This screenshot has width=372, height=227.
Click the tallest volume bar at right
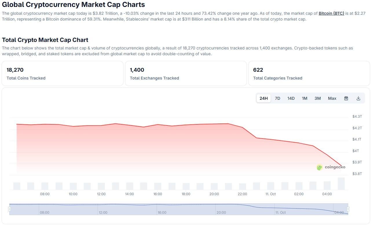coord(341,184)
